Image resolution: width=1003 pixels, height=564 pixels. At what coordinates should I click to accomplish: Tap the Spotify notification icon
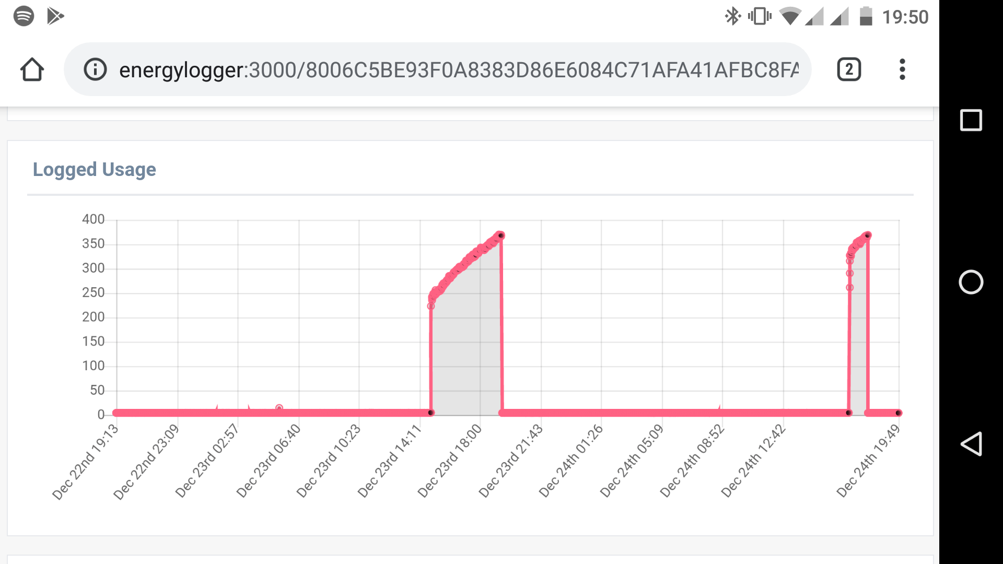24,16
